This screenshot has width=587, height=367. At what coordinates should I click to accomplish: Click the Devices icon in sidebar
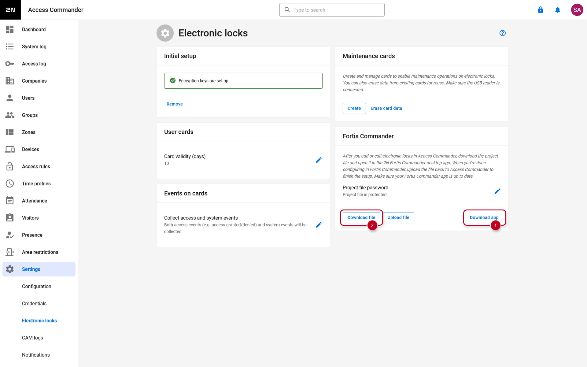pos(10,149)
